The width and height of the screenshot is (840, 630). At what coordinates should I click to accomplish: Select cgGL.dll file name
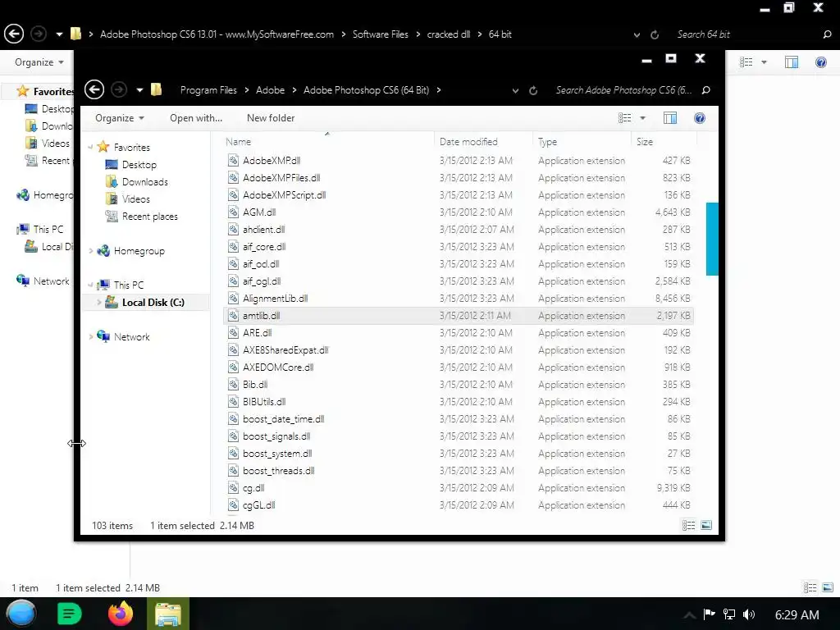tap(258, 505)
